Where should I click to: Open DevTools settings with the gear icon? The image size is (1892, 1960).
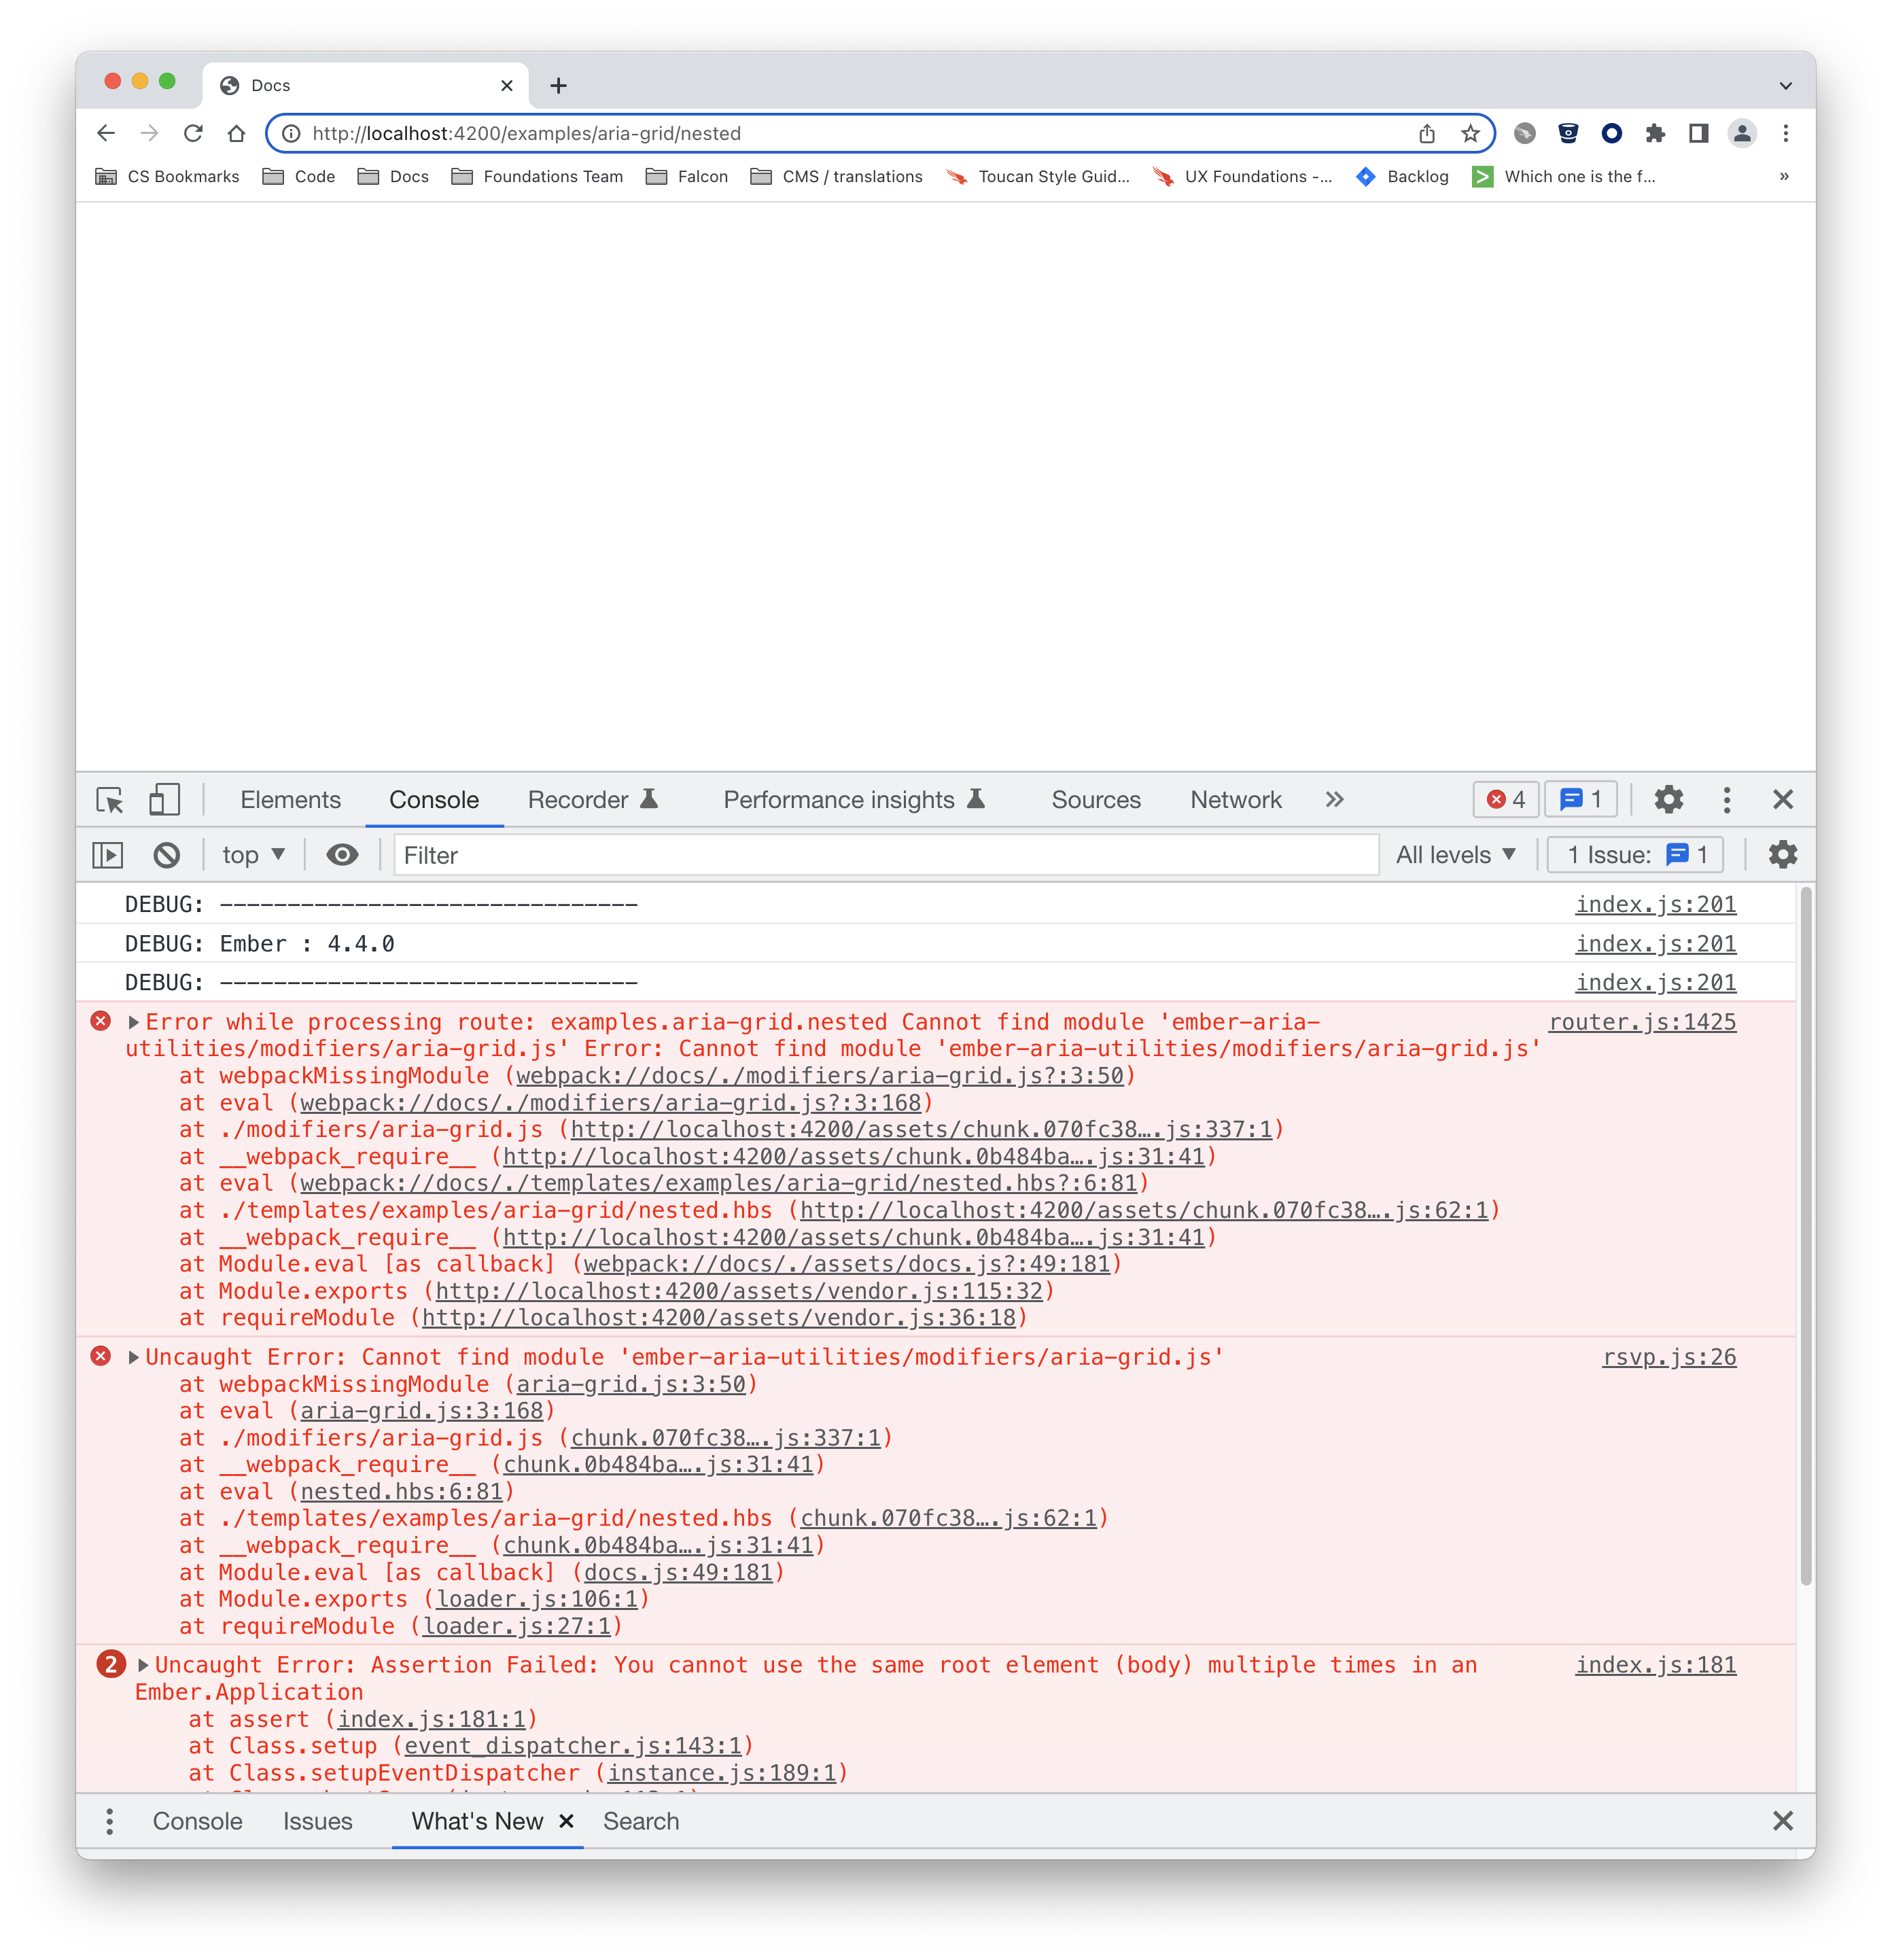(1668, 799)
